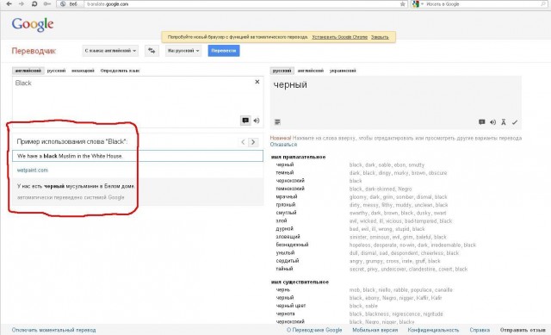Select dictionary entry 'сердитый'
The width and height of the screenshot is (551, 335).
[288, 261]
